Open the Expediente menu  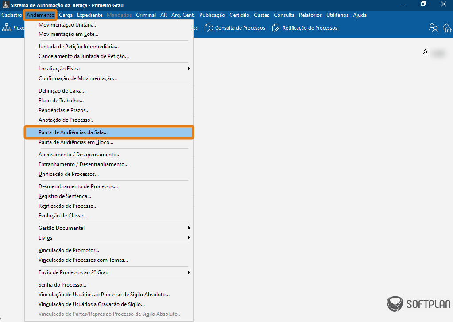click(x=89, y=15)
